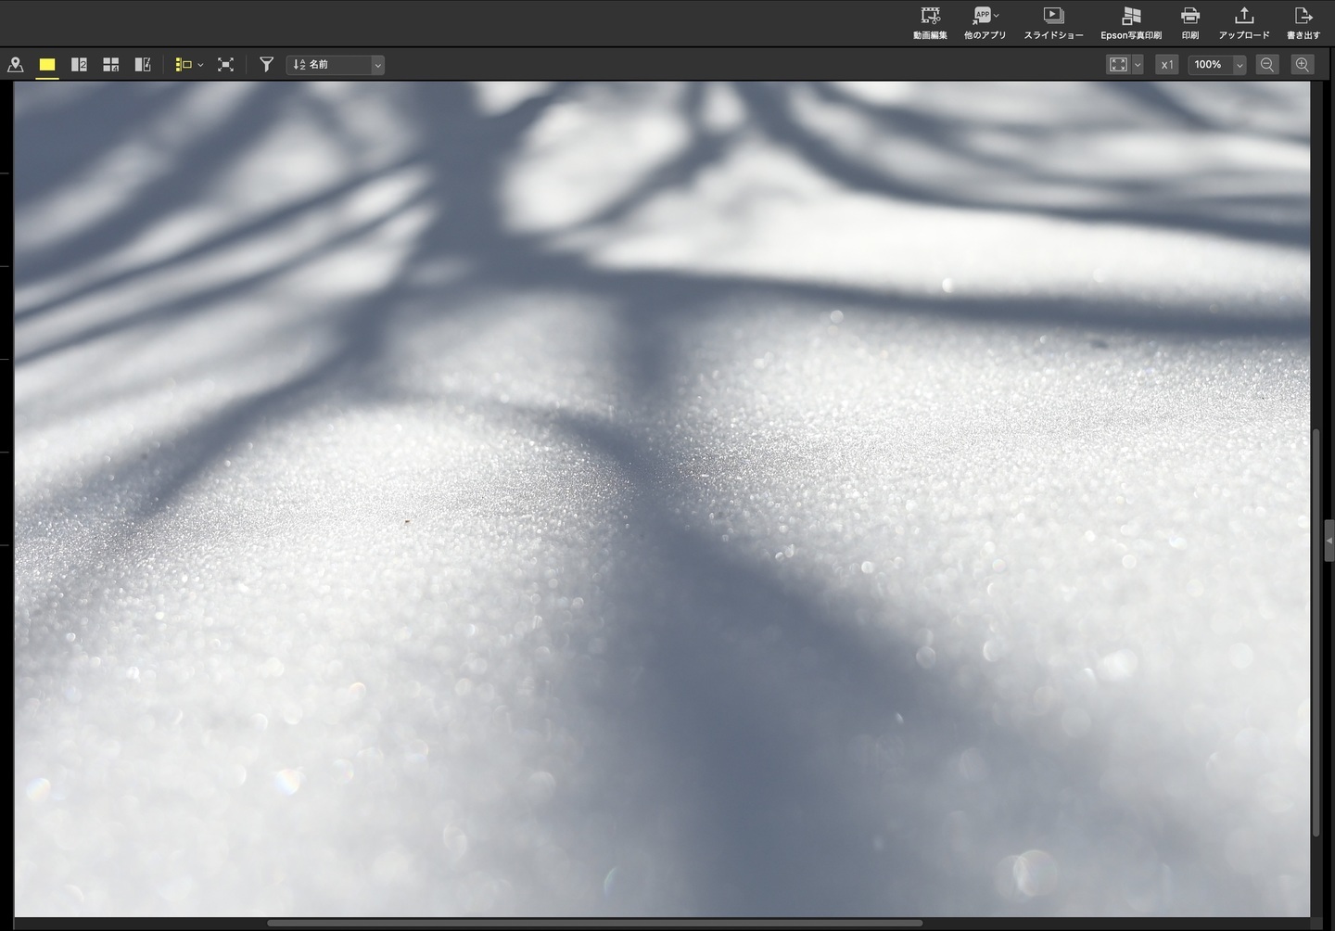Image resolution: width=1335 pixels, height=931 pixels.
Task: Click 書き出す to export the image
Action: click(x=1303, y=23)
